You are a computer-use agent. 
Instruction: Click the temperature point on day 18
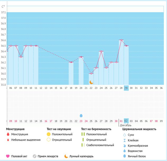71,62
